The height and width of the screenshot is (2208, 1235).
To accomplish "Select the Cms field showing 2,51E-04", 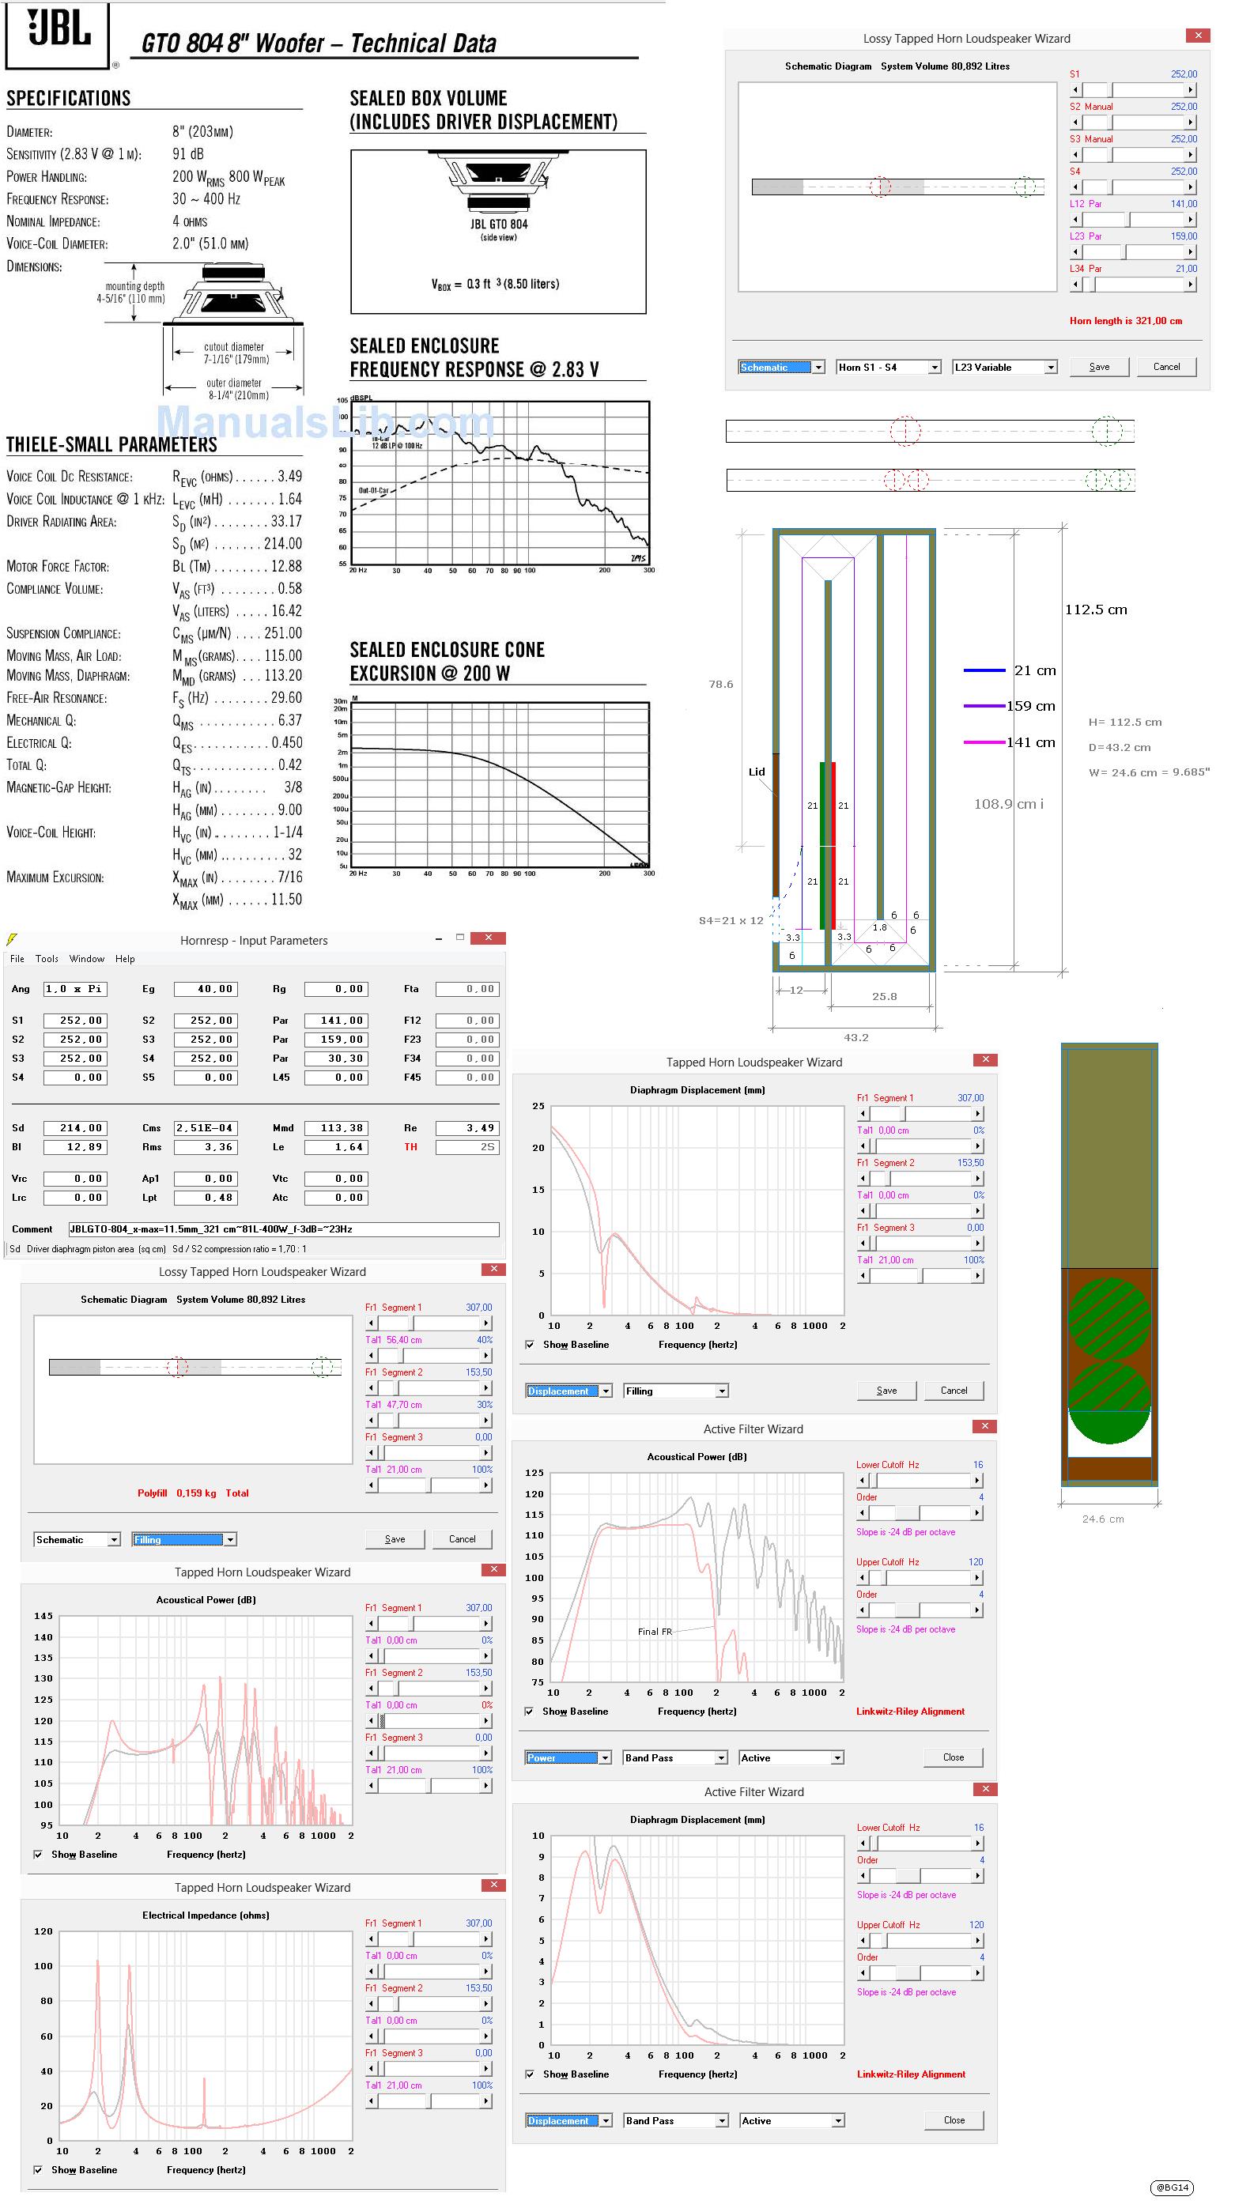I will tap(206, 1129).
